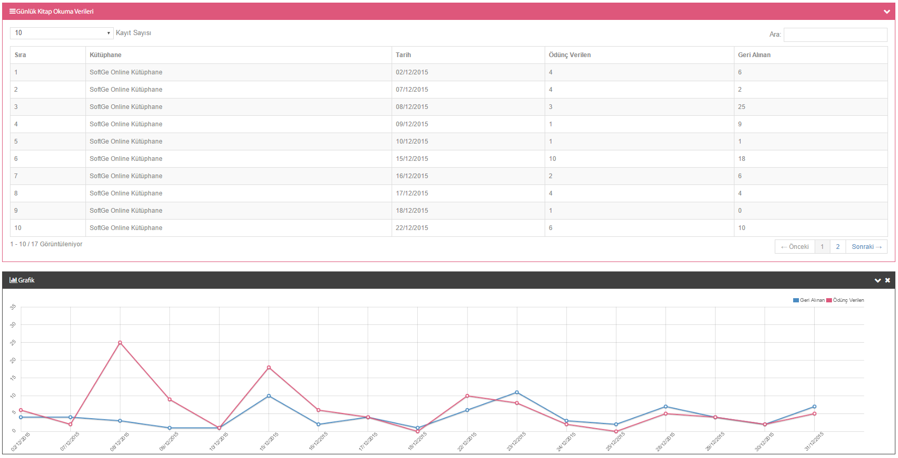
Task: Click x-axis label 24/12/2015
Action: tap(566, 442)
